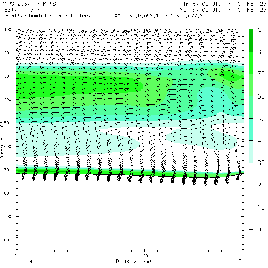This screenshot has width=268, height=268.
Task: Click 'Init: 00 UTC Fri 07 Nov 25'
Action: (x=225, y=4)
